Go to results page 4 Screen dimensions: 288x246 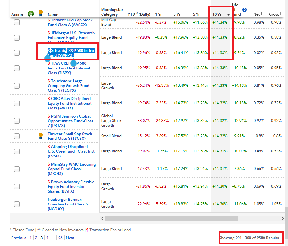coord(47,238)
